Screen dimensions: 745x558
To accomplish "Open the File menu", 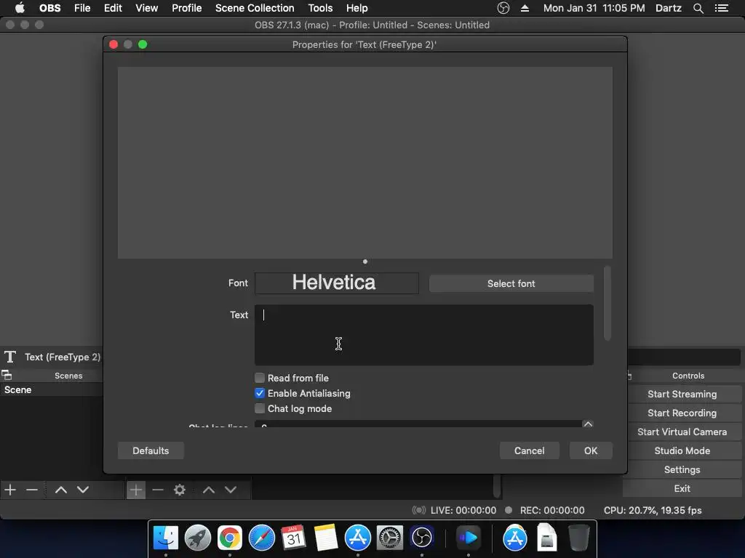I will (x=82, y=8).
